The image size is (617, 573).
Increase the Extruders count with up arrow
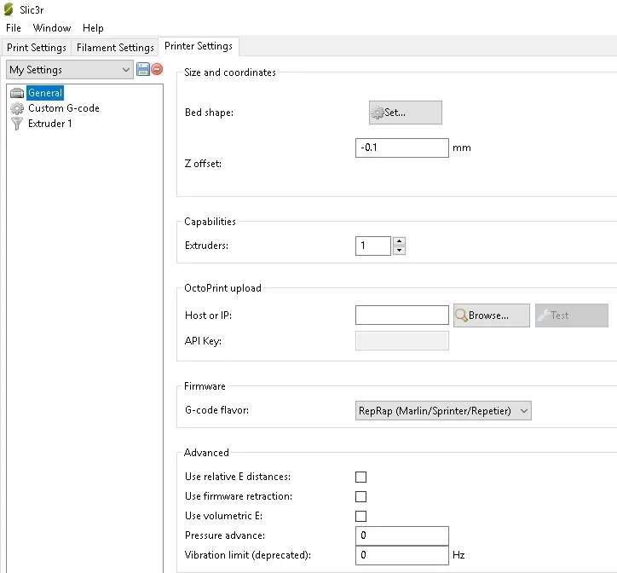pyautogui.click(x=399, y=241)
